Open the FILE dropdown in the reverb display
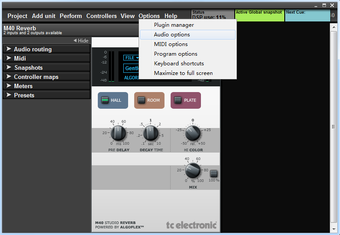The image size is (340, 235). tap(131, 58)
